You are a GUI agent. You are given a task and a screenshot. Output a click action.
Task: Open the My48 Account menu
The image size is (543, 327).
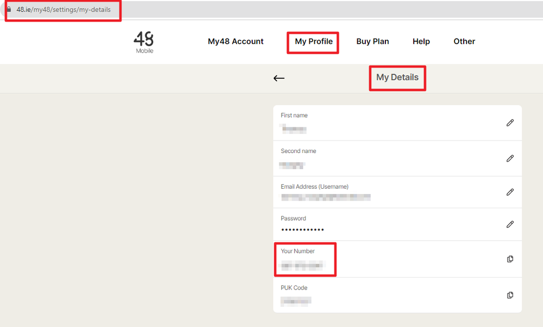click(235, 42)
